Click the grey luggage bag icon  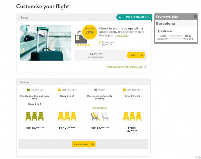coord(81,37)
